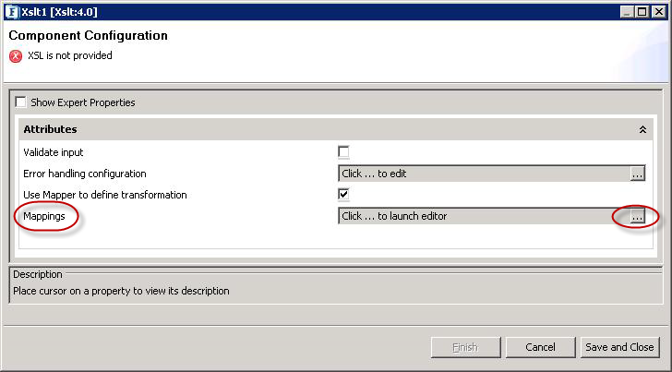The image size is (672, 372).
Task: Click the Error handling 'Click ... to edit' field
Action: tap(485, 174)
